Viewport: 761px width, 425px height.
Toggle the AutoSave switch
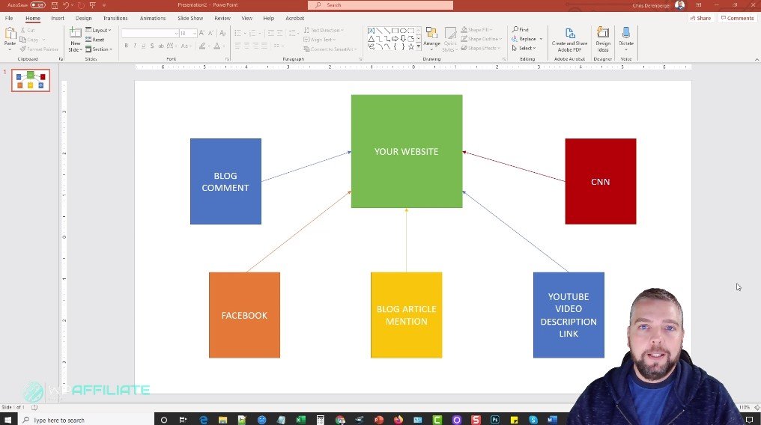tap(37, 5)
